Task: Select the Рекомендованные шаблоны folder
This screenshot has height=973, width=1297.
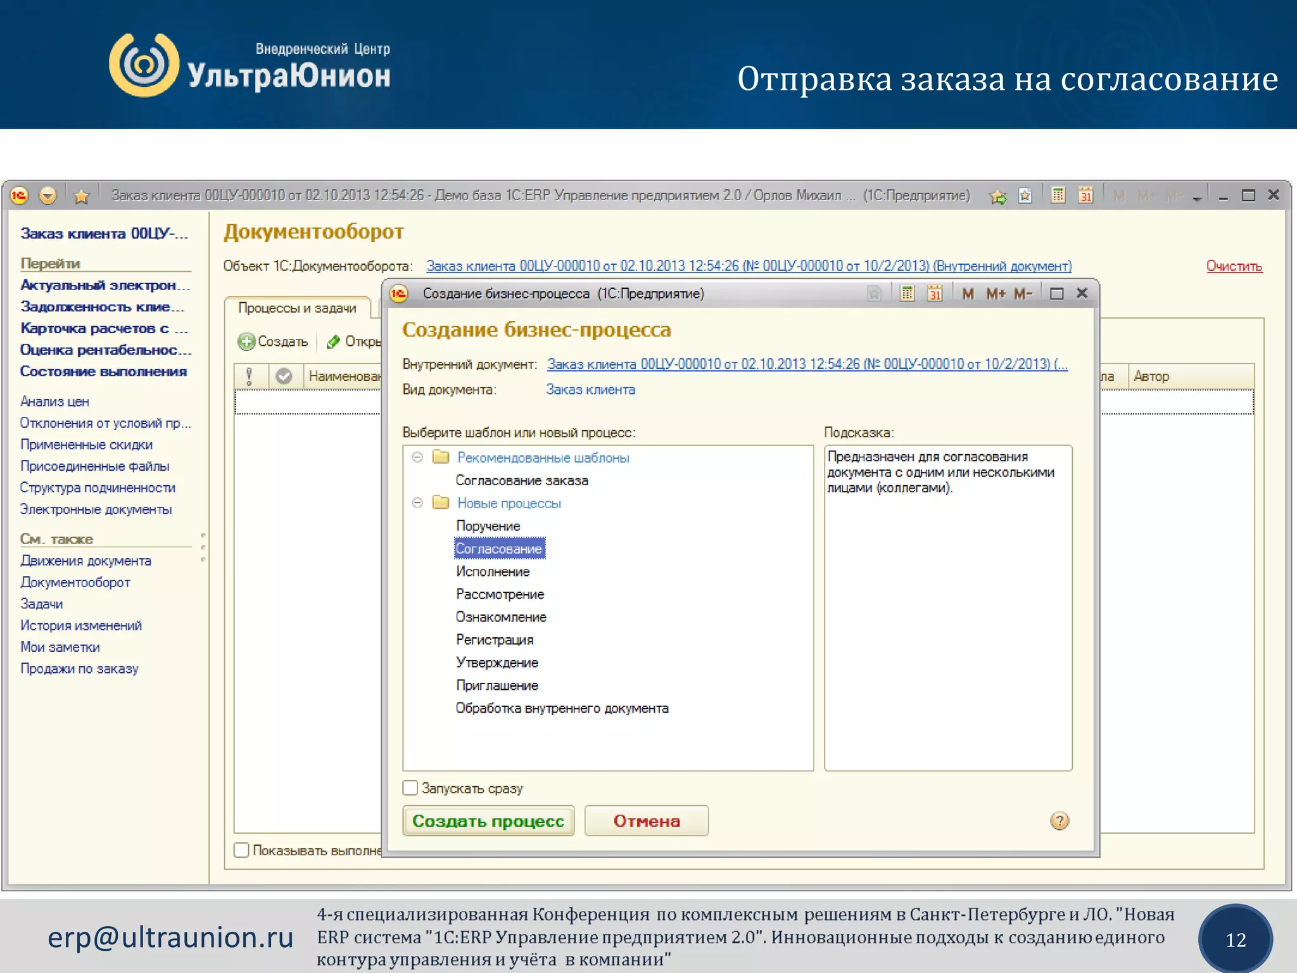Action: click(543, 457)
